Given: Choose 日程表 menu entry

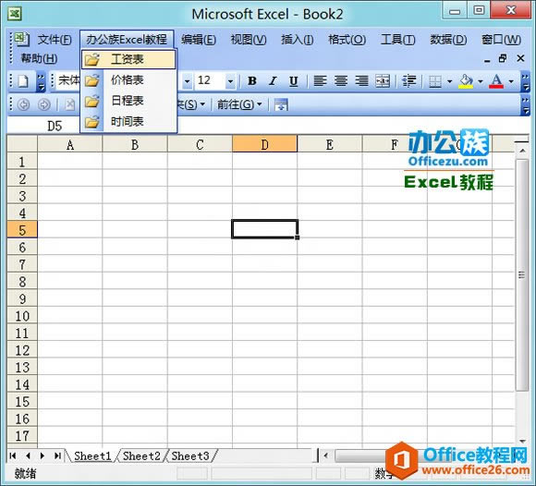Looking at the screenshot, I should pyautogui.click(x=128, y=101).
